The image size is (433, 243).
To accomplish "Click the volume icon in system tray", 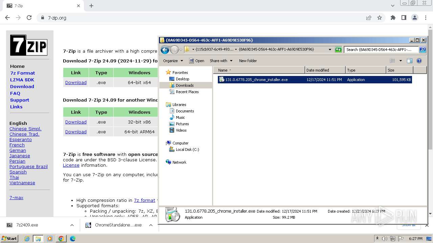I will click(x=385, y=239).
